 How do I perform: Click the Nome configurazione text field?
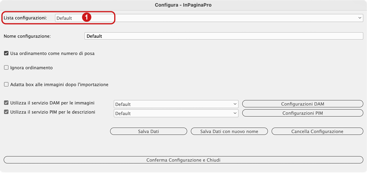pos(224,36)
